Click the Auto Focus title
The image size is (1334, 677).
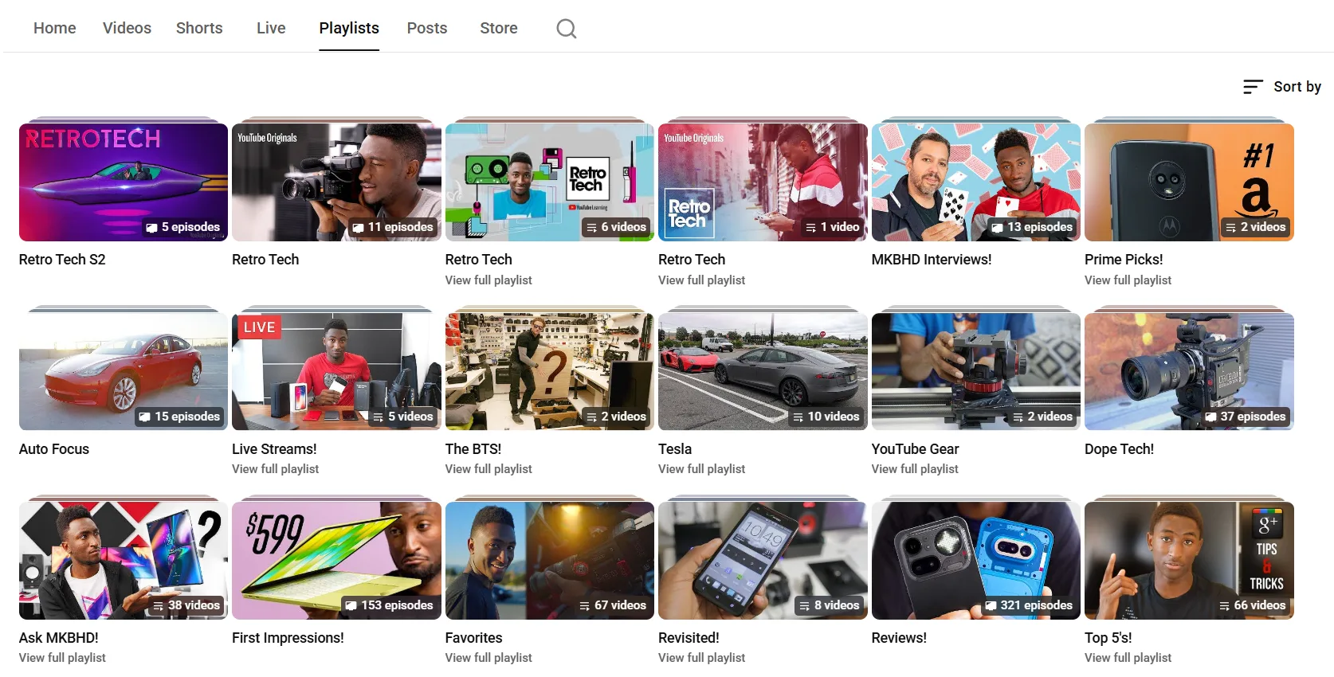(54, 449)
